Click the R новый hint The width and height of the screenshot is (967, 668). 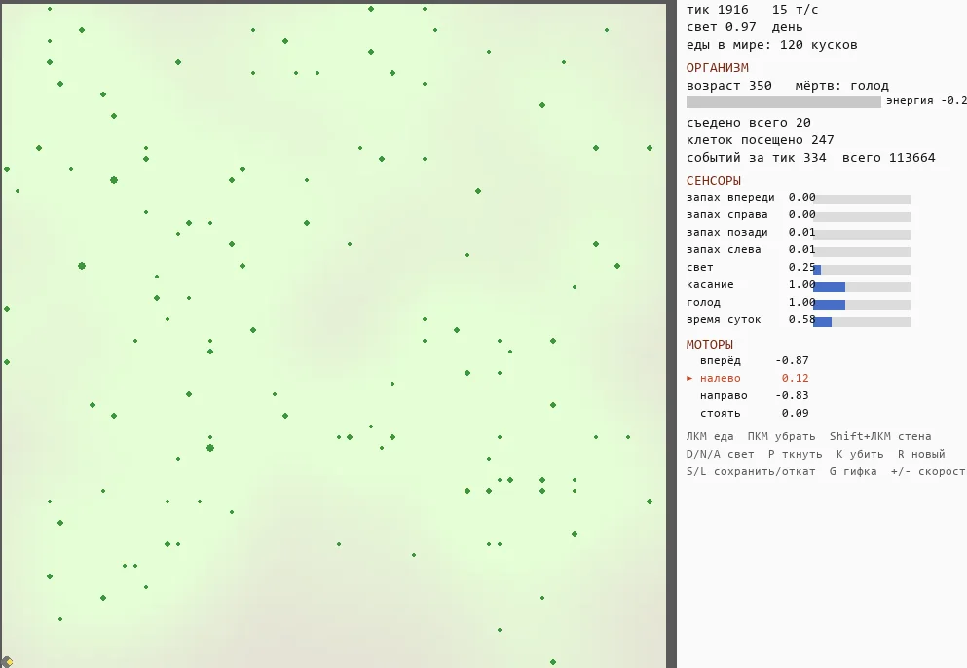click(x=921, y=454)
